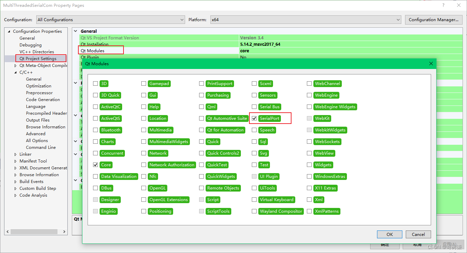Tick the PrintSupport module checkbox
467x253 pixels.
pyautogui.click(x=202, y=84)
